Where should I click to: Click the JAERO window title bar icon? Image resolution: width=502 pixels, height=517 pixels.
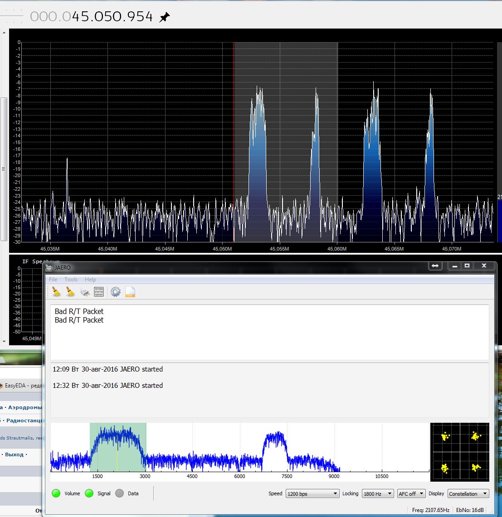[x=49, y=267]
